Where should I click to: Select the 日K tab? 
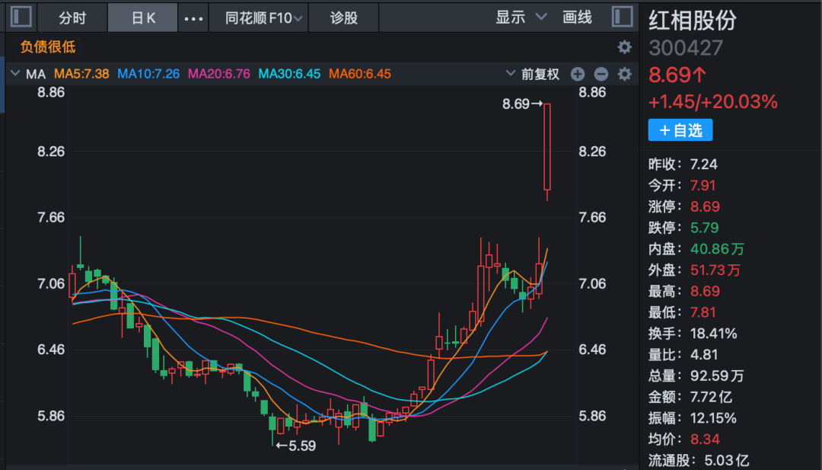(143, 18)
